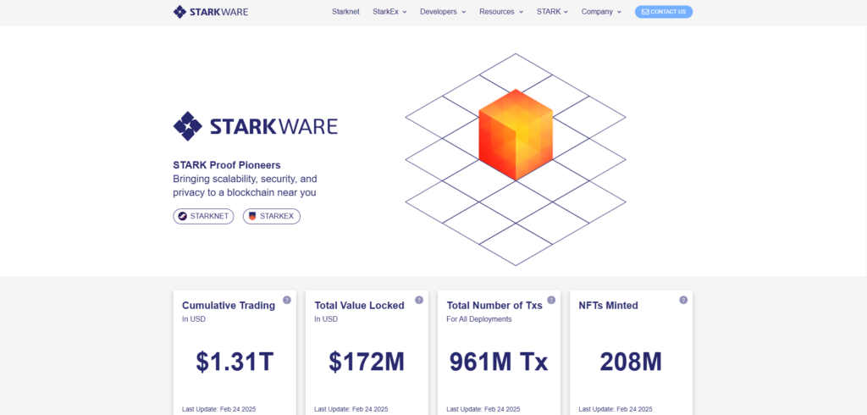Viewport: 867px width, 415px height.
Task: Expand the Resources dropdown menu
Action: pyautogui.click(x=501, y=12)
